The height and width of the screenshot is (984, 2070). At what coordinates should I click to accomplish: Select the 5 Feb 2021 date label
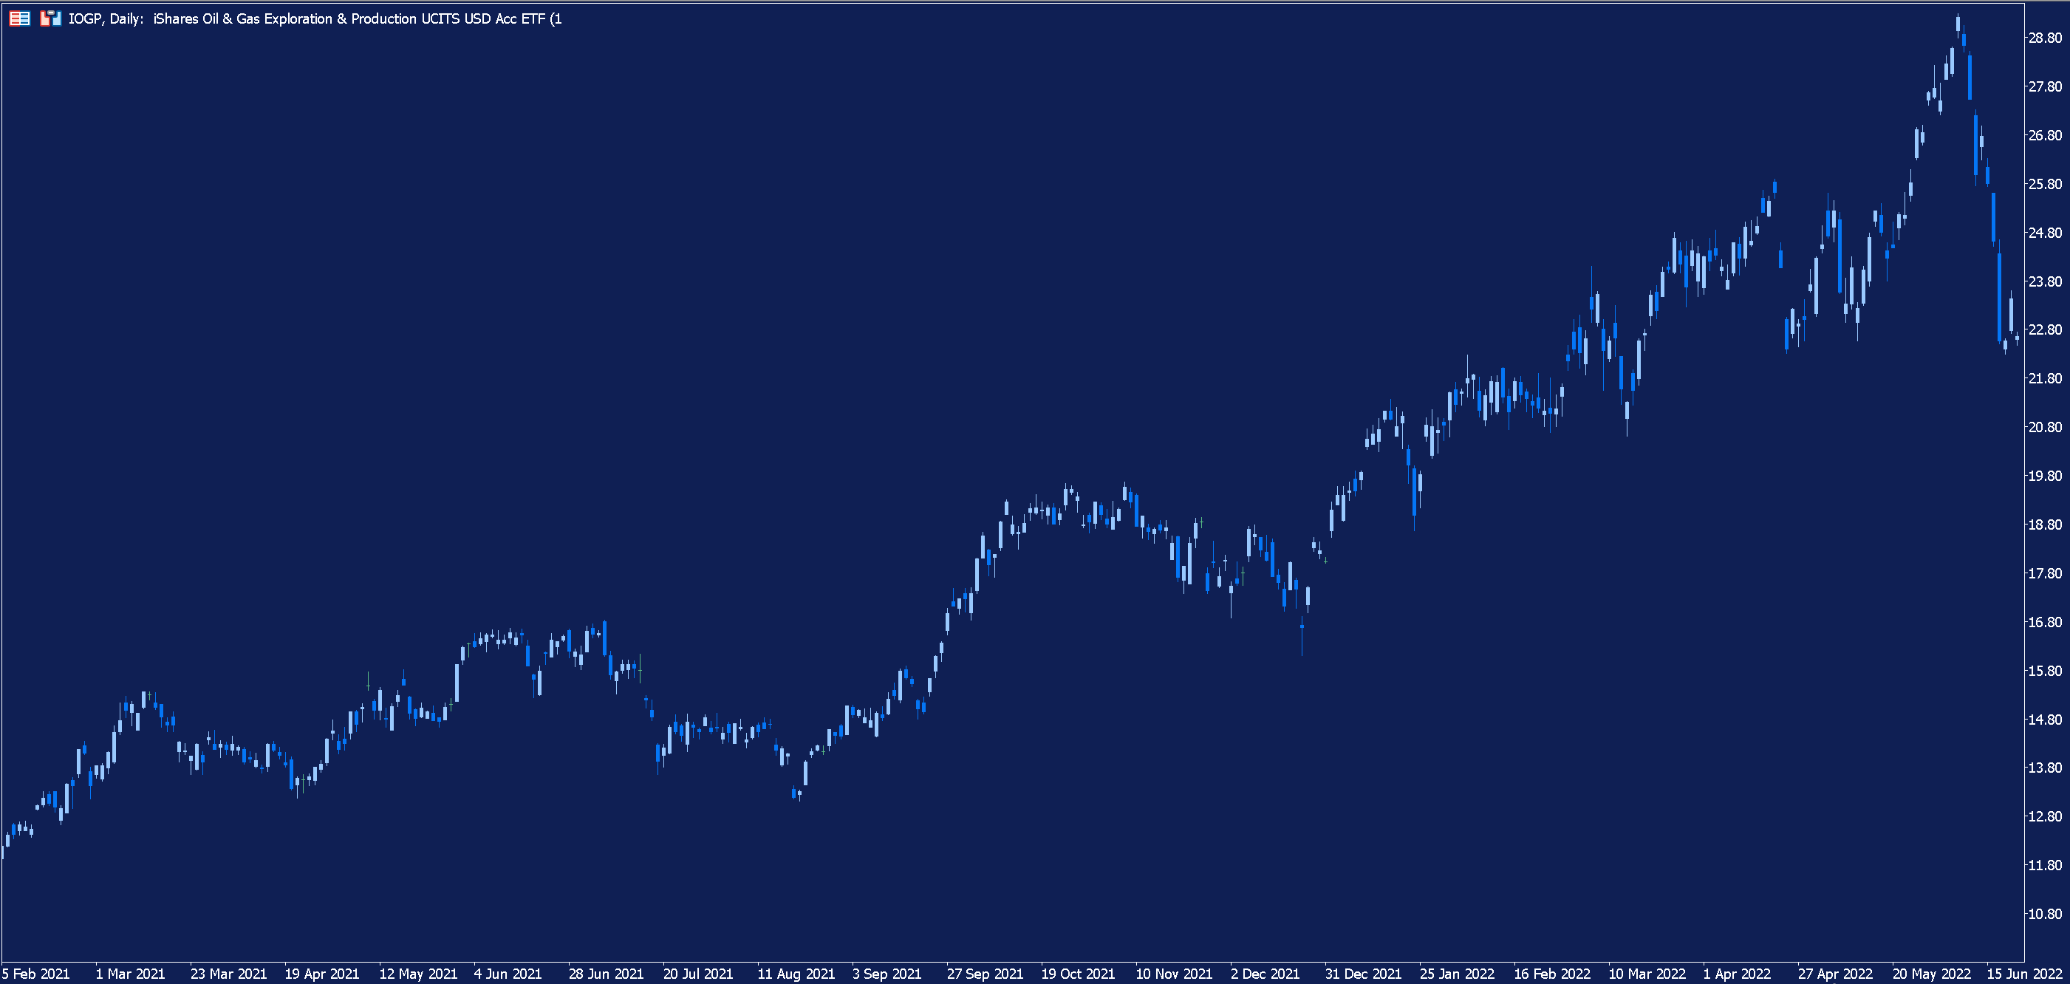click(36, 974)
